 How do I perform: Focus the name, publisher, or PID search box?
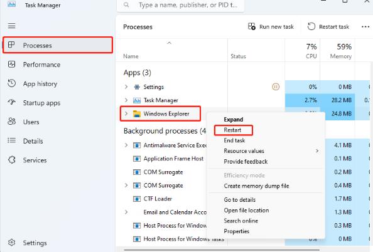(x=180, y=5)
